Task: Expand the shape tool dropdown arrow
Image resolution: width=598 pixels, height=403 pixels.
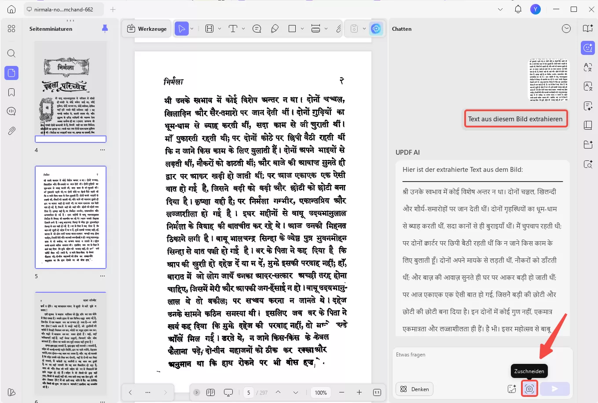Action: point(302,29)
